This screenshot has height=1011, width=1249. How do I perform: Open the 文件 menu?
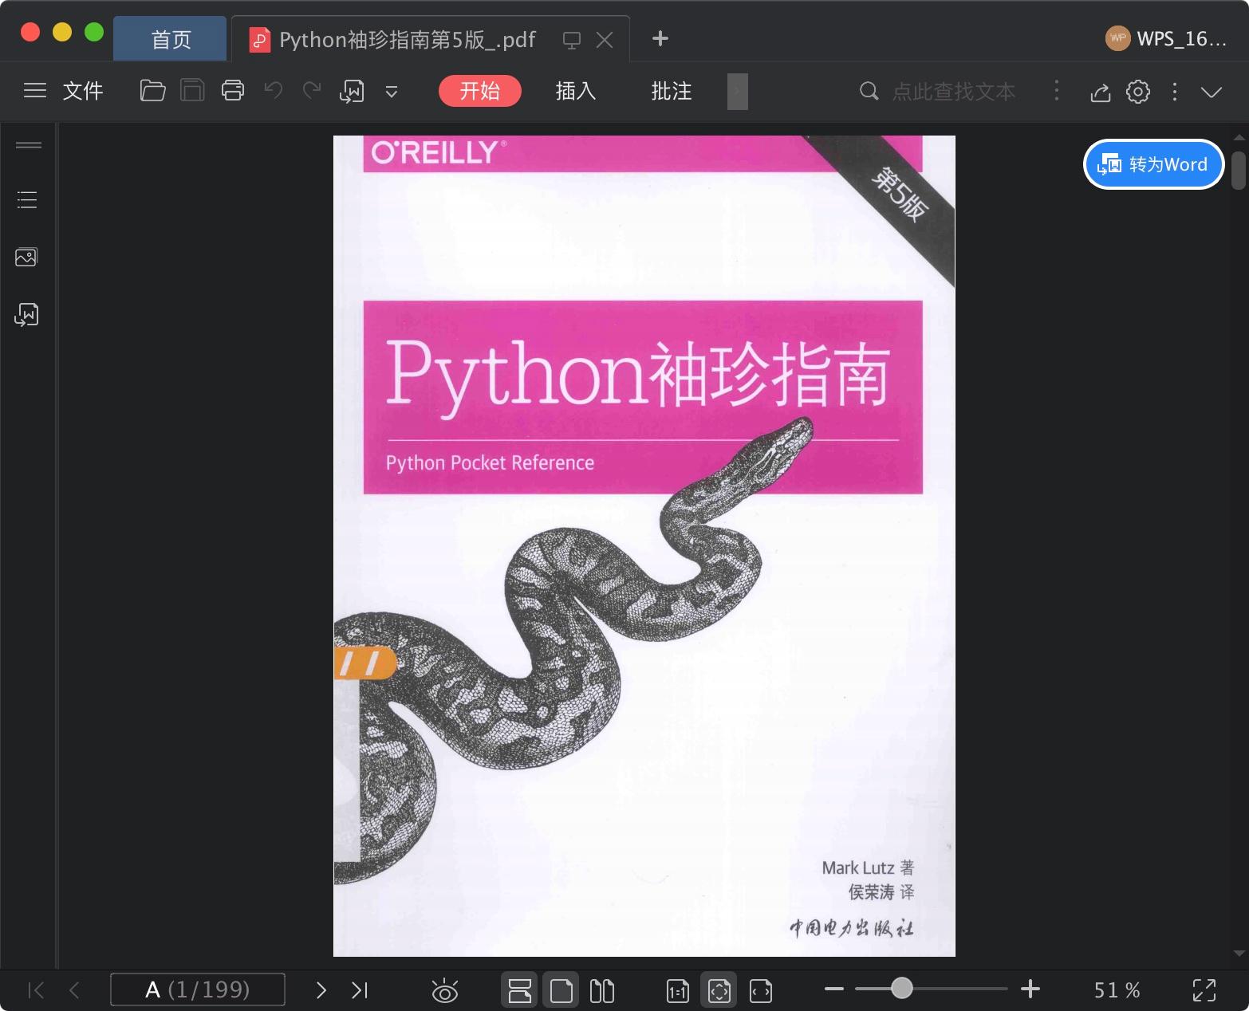click(83, 91)
